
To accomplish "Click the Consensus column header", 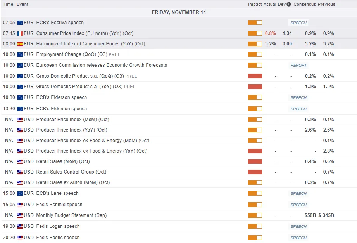I will (305, 4).
